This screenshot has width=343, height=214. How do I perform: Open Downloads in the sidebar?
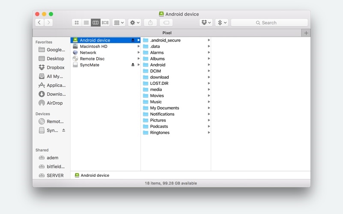[52, 94]
